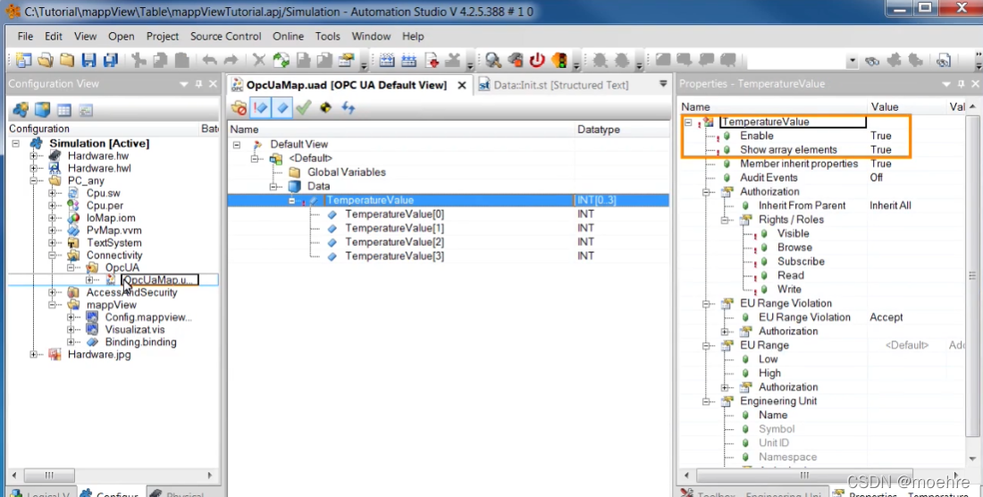Click Configuration View horizontal scrollbar right arrow

point(210,475)
